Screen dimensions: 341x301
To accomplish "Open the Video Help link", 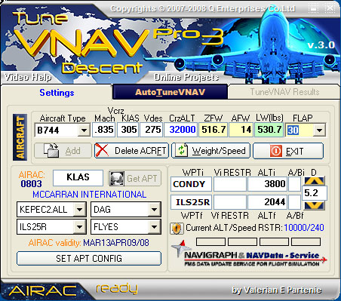I will coord(28,77).
